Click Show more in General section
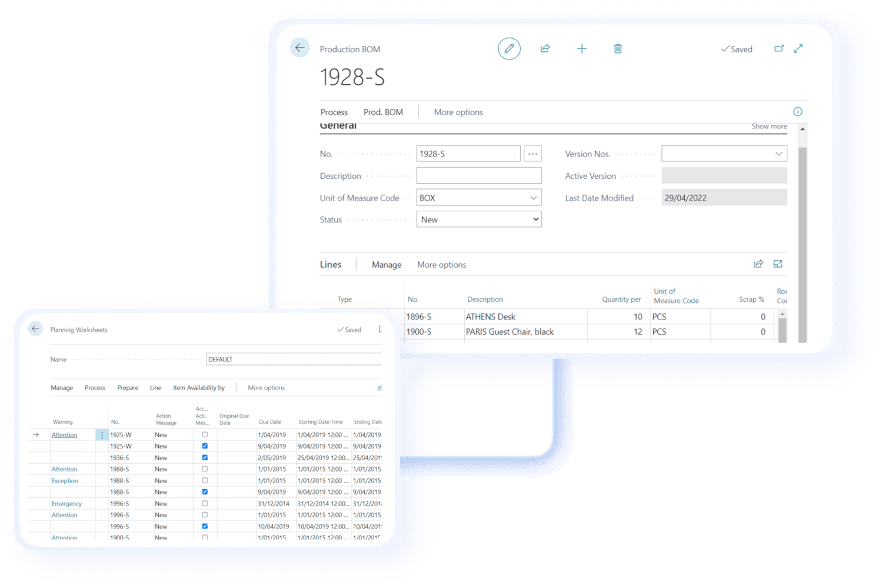This screenshot has height=588, width=882. coord(769,127)
